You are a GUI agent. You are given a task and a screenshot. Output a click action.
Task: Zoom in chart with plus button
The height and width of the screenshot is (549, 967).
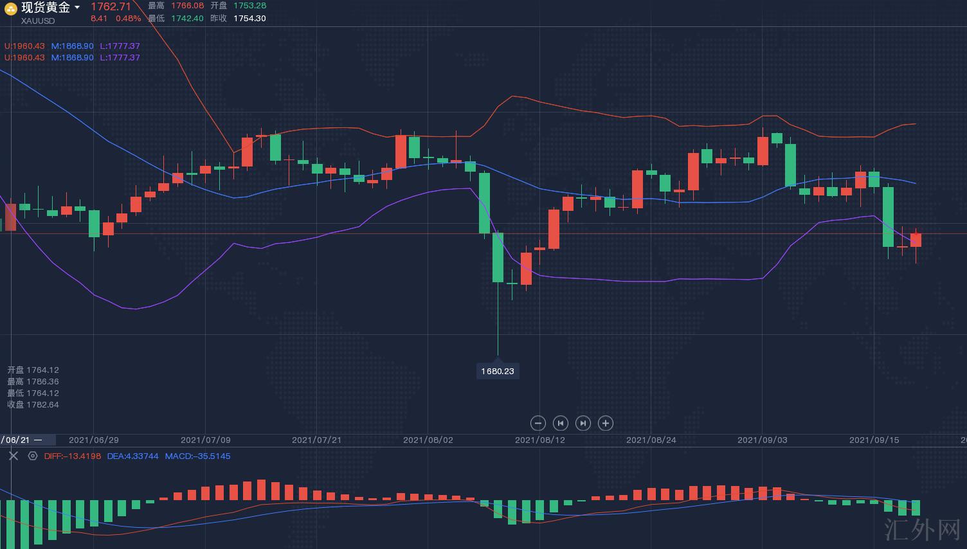pyautogui.click(x=605, y=423)
